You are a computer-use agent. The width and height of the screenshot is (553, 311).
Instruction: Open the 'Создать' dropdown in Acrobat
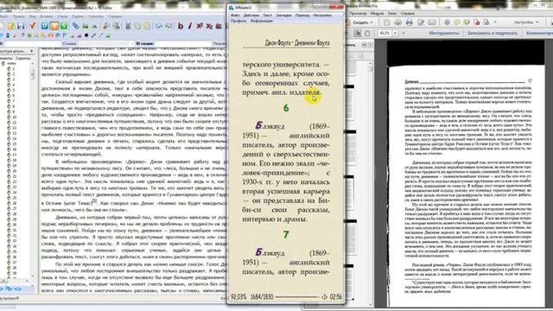pos(363,22)
